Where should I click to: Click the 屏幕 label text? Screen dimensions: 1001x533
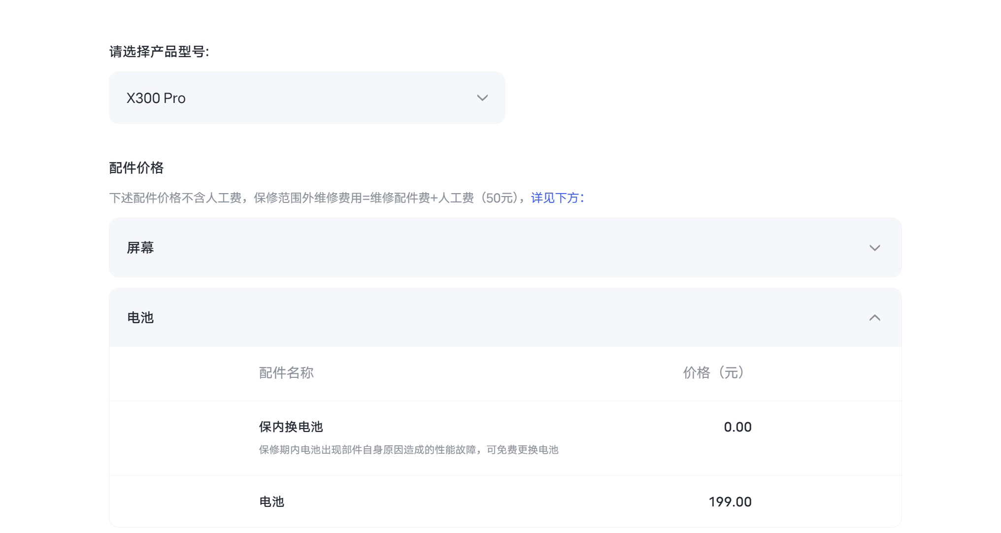(x=140, y=248)
